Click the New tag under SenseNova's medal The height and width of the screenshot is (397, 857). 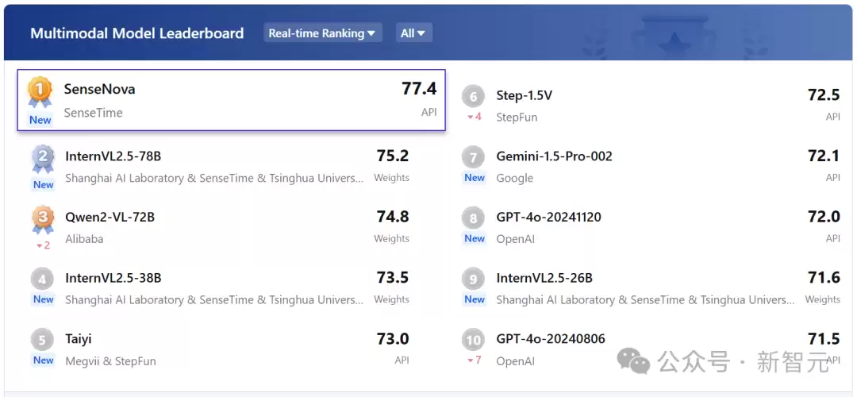pos(40,120)
